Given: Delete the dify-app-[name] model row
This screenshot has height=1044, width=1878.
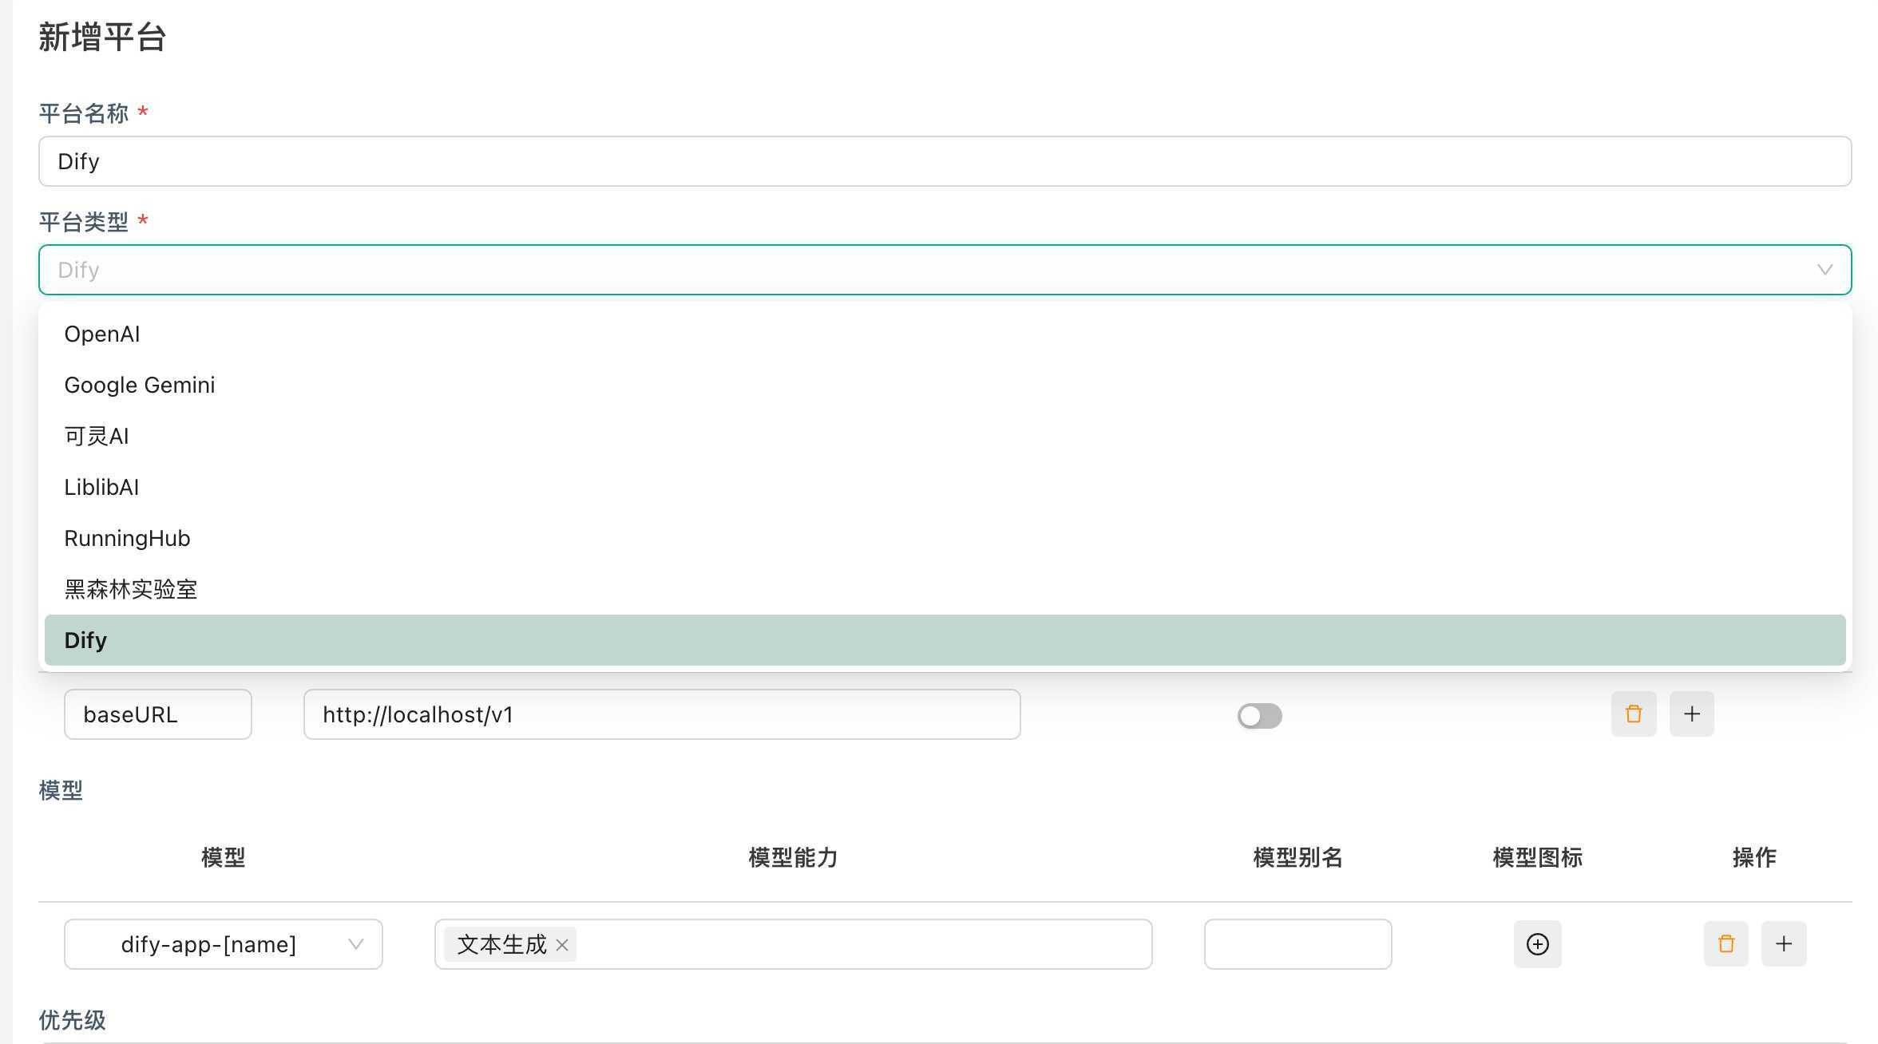Looking at the screenshot, I should [x=1725, y=943].
